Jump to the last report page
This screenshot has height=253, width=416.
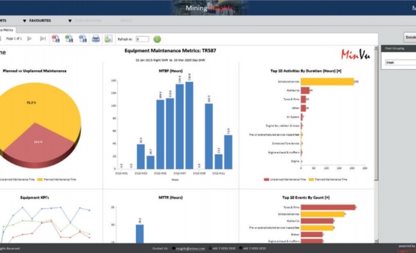pos(43,39)
